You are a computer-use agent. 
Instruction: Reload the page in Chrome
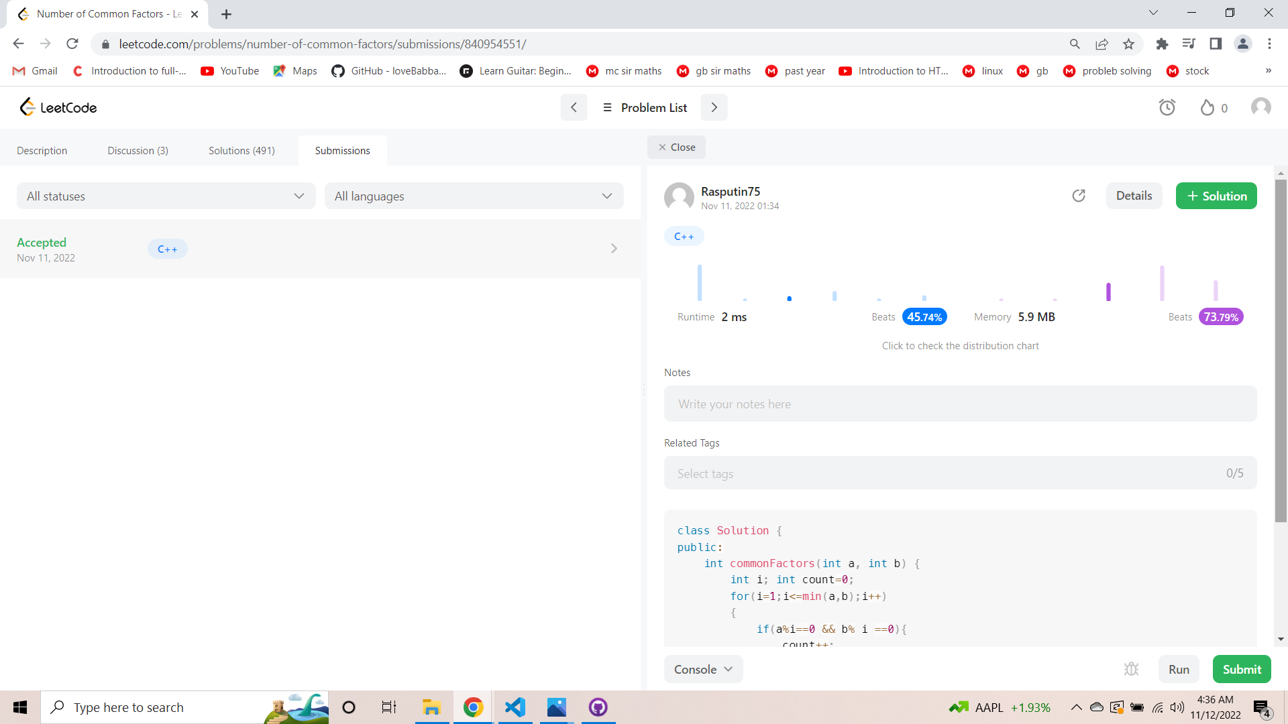(x=72, y=44)
